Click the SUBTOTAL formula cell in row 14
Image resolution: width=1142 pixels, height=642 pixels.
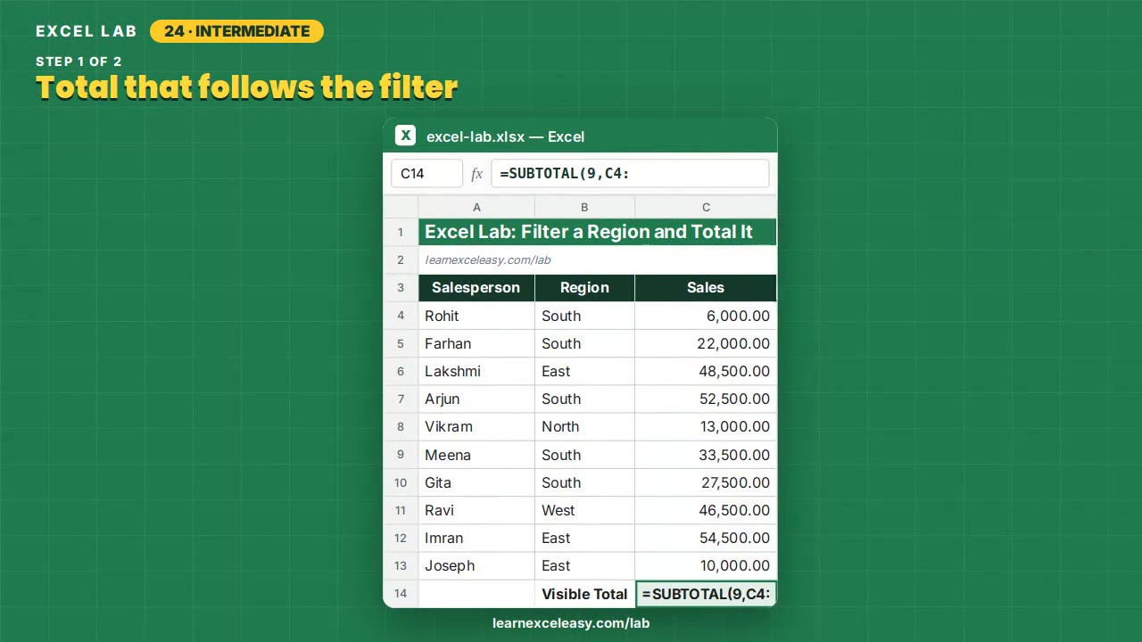pos(706,594)
